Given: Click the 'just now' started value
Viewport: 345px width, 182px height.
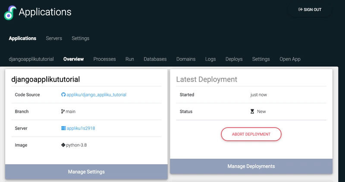Looking at the screenshot, I should pos(258,95).
